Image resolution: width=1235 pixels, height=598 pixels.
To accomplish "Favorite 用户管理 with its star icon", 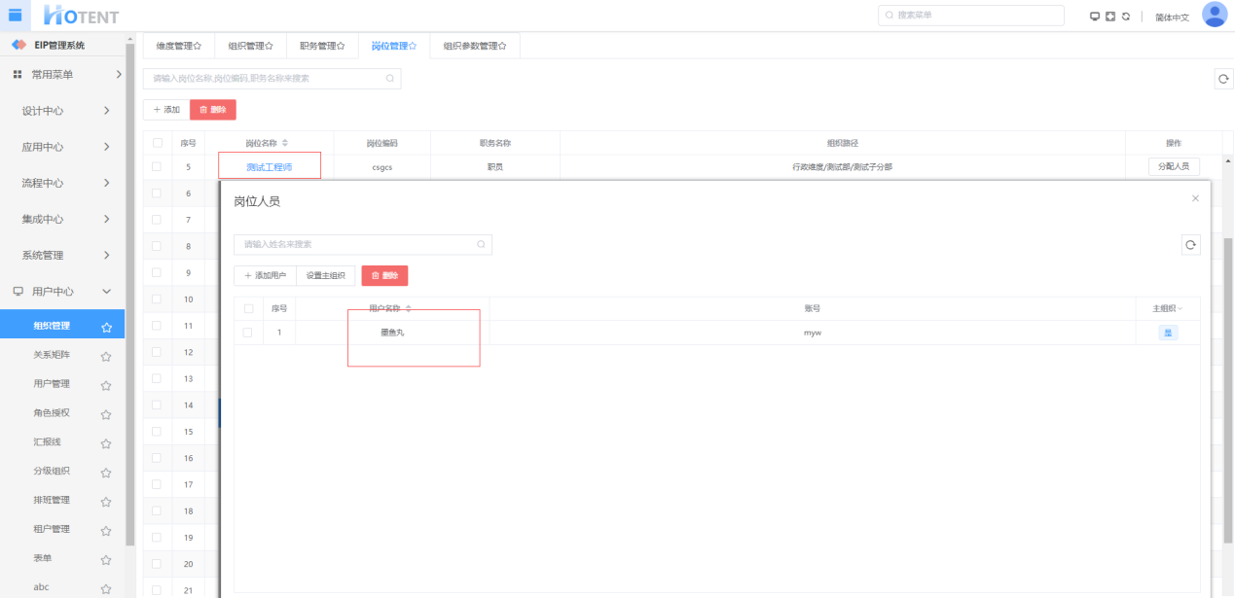I will pyautogui.click(x=106, y=385).
